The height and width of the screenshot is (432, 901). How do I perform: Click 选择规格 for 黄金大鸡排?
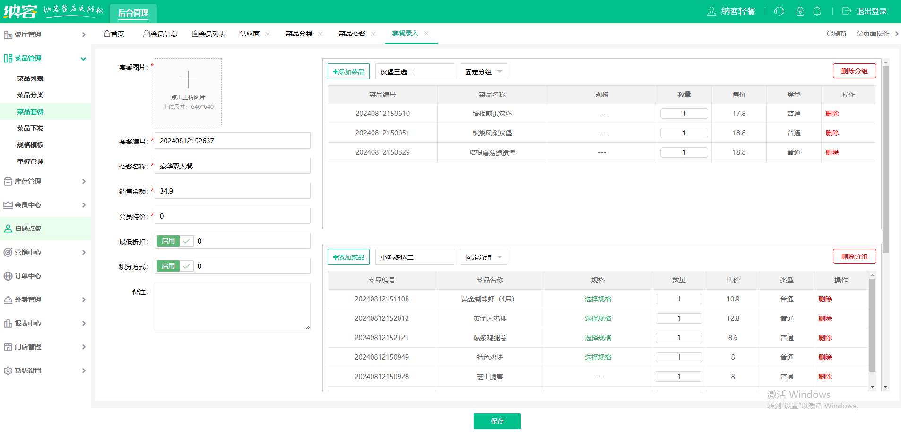coord(598,318)
